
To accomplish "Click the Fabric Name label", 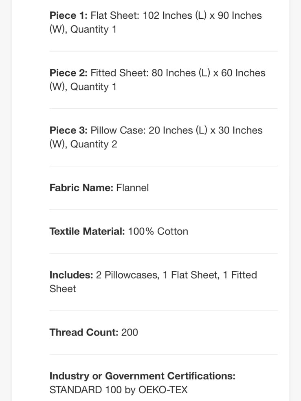I will point(81,188).
